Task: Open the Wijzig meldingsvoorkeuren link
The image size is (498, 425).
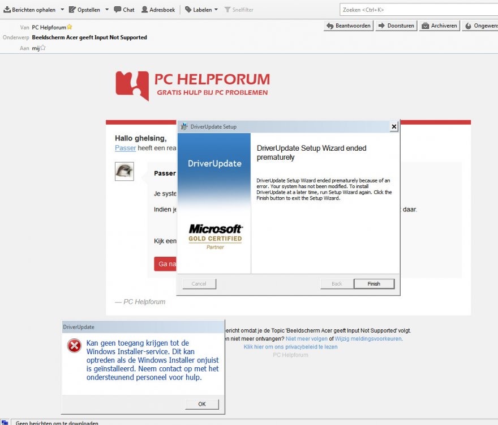Action: 368,339
